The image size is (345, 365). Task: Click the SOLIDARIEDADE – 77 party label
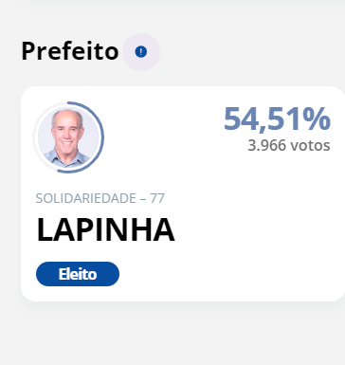[x=100, y=198]
